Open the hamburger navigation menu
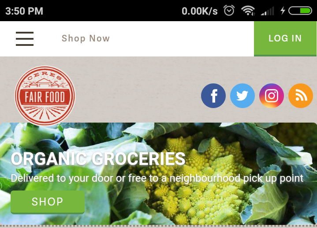This screenshot has width=317, height=228. point(25,39)
